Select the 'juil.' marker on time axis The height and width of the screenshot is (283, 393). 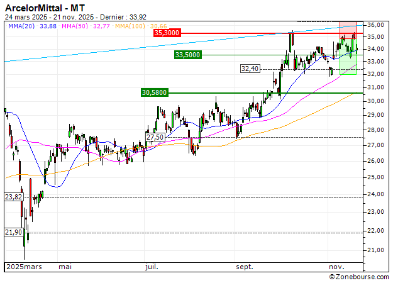[152, 267]
